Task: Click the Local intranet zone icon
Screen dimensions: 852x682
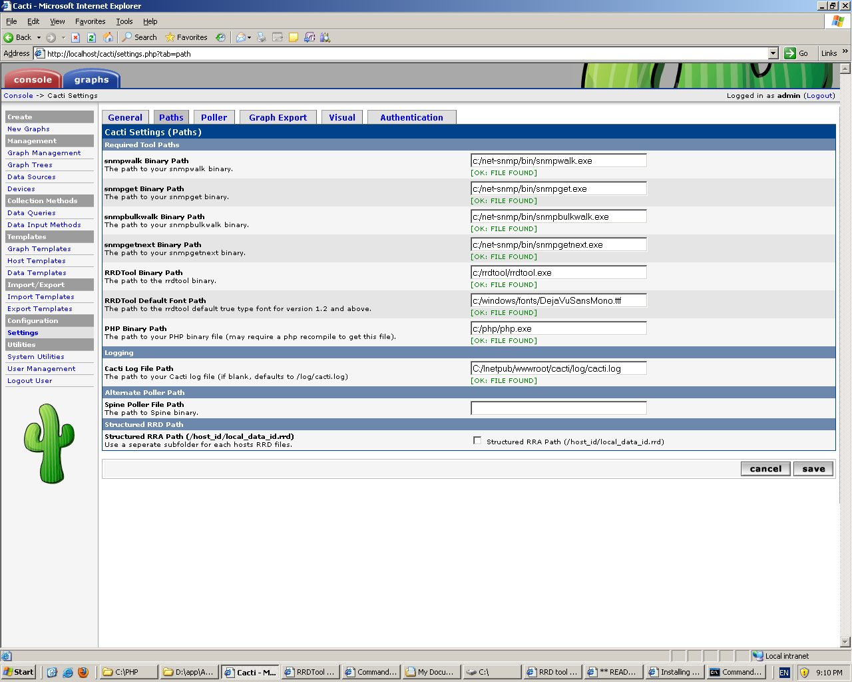Action: click(757, 655)
